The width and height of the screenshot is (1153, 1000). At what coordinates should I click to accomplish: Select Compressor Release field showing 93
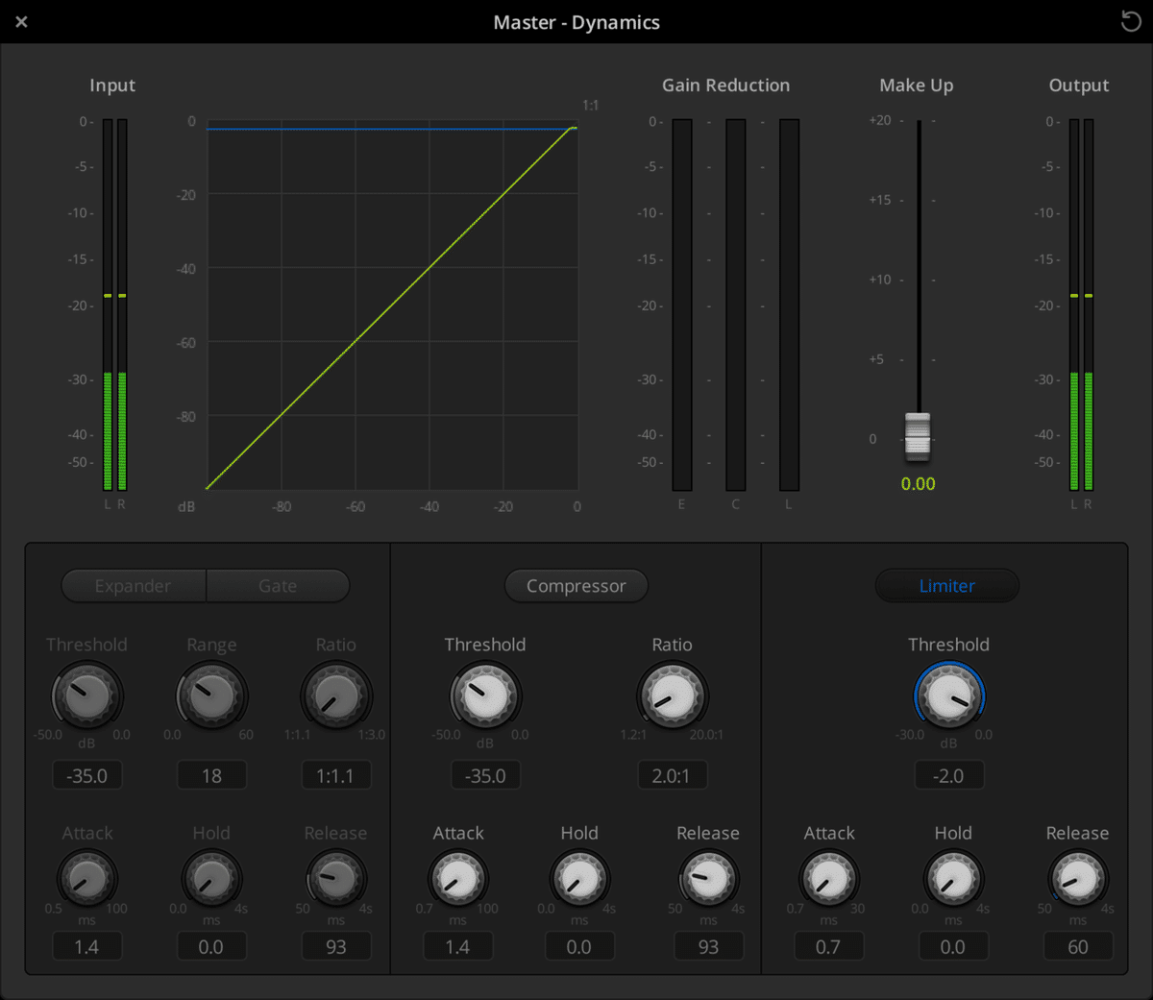tap(708, 946)
